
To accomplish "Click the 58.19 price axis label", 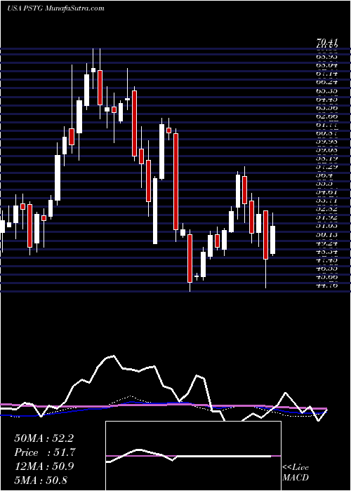I will coord(327,159).
